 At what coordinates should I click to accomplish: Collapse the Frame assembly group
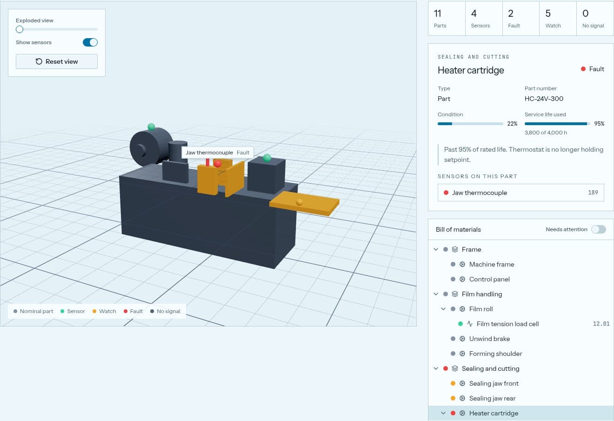(436, 249)
